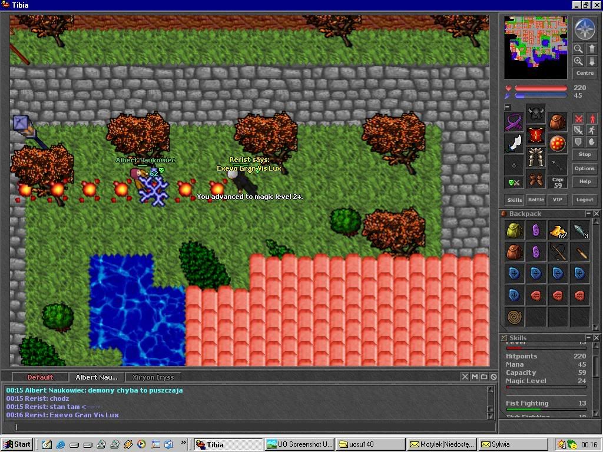Click the purple scarf in the necklace slot
The height and width of the screenshot is (452, 603).
pos(513,122)
